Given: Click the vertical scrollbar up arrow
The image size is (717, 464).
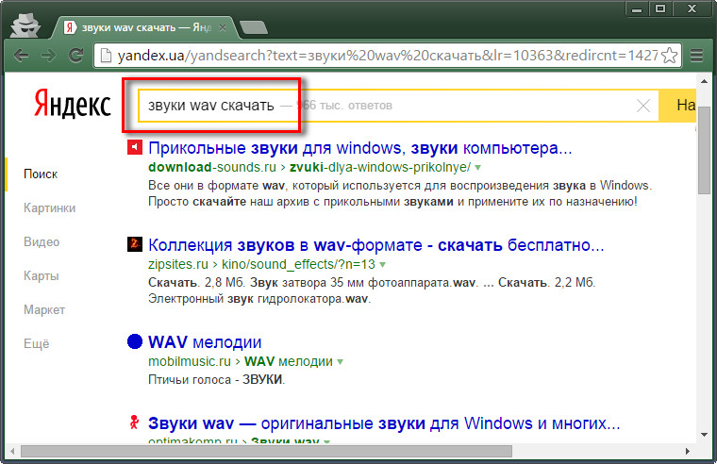Looking at the screenshot, I should pyautogui.click(x=704, y=81).
